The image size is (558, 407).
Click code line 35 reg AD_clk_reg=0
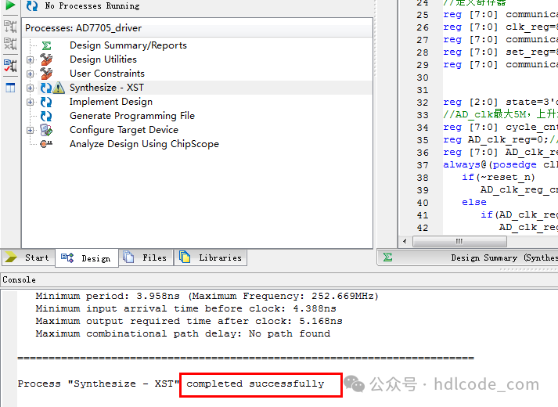[x=500, y=140]
